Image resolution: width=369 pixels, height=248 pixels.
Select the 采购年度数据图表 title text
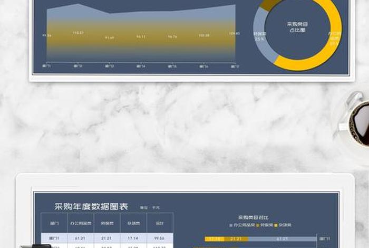[x=91, y=206]
